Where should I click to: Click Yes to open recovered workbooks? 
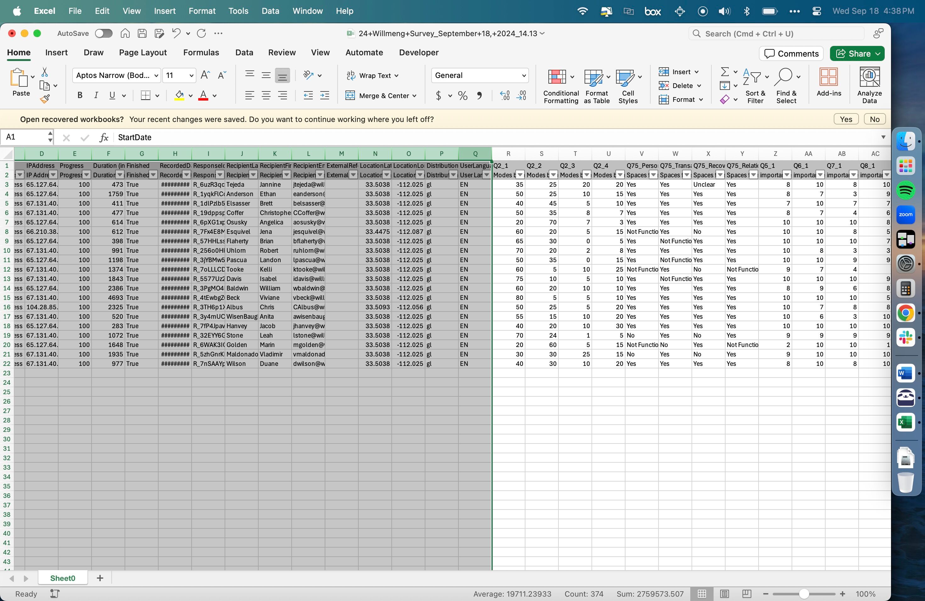point(846,119)
